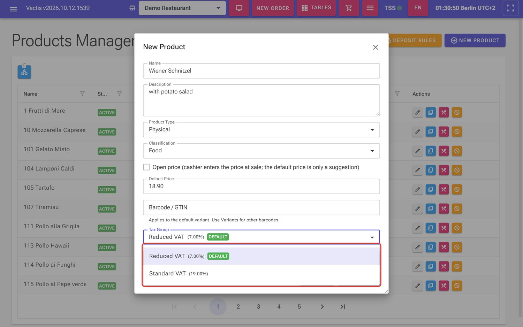Click utensils icon for 111 Pollo alla Griglia
Image resolution: width=523 pixels, height=327 pixels.
(444, 228)
